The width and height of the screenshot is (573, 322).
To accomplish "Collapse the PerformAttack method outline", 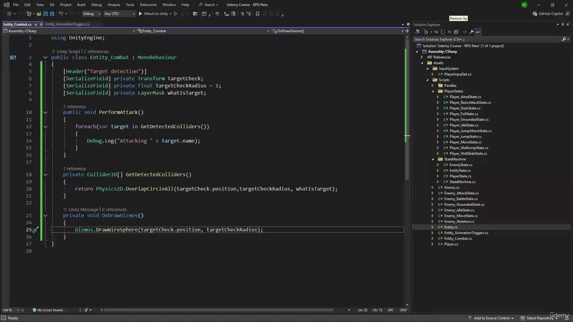I will (45, 112).
